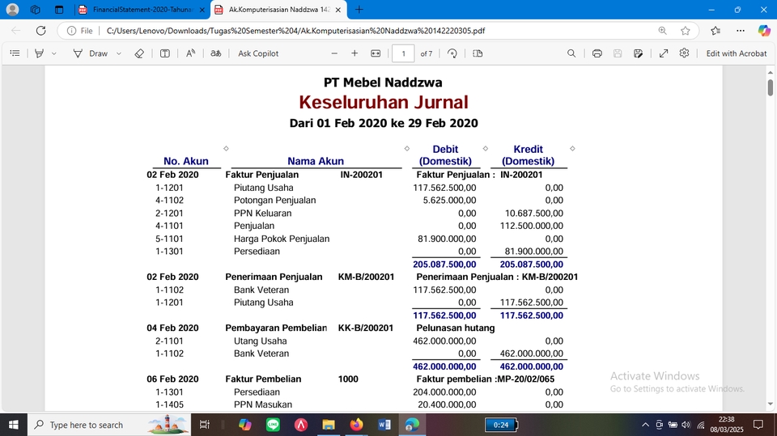The width and height of the screenshot is (777, 436).
Task: View site information File icon
Action: (x=80, y=31)
